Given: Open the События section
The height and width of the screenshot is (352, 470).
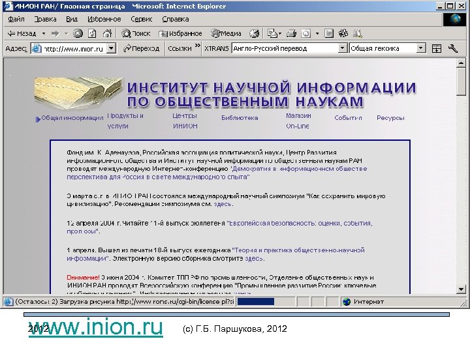Looking at the screenshot, I should [348, 118].
